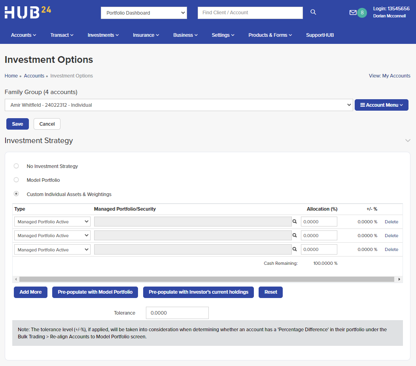This screenshot has height=366, width=416.
Task: Open the Investments menu
Action: [103, 35]
